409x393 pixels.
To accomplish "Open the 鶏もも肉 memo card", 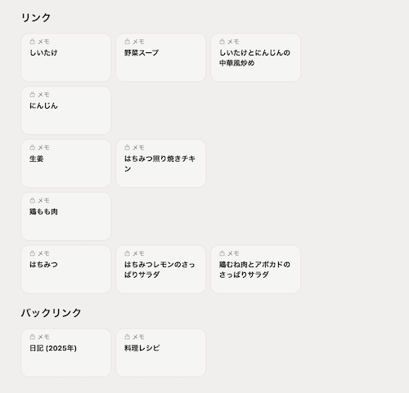I will (x=66, y=217).
